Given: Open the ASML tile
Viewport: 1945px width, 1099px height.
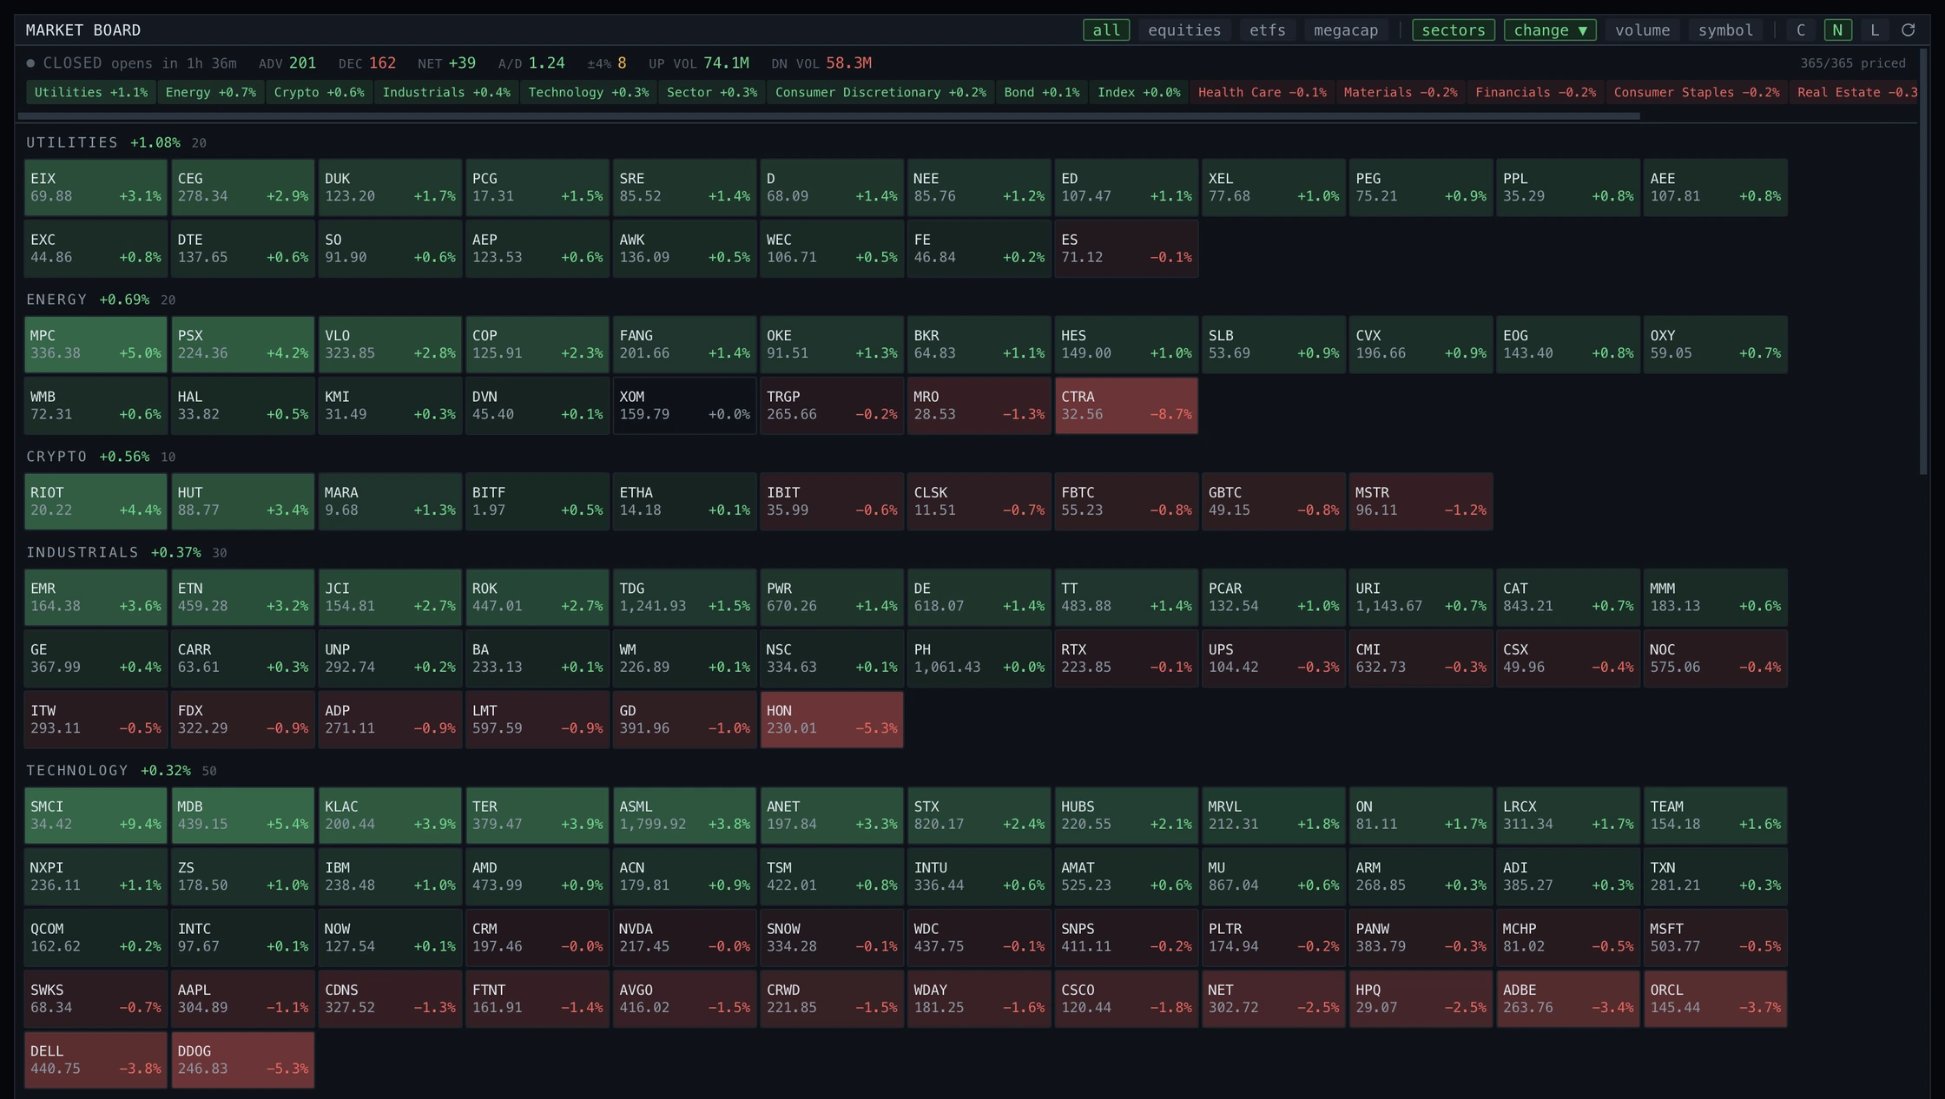Looking at the screenshot, I should (684, 815).
